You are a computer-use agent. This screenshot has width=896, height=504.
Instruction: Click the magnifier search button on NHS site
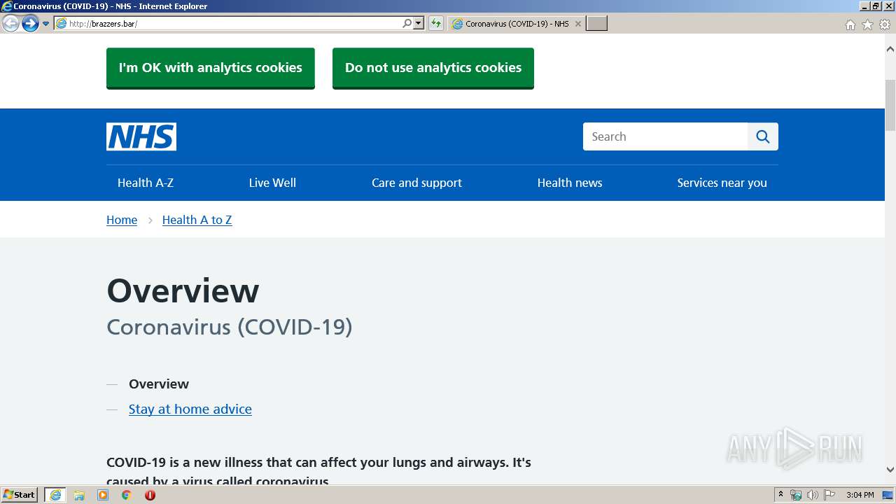(763, 136)
